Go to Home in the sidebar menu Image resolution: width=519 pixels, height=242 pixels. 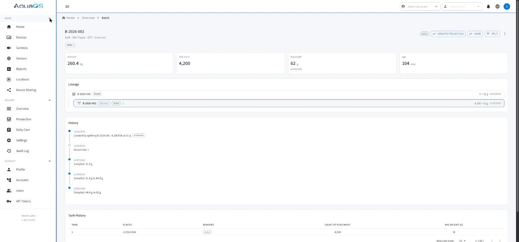[x=28, y=27]
